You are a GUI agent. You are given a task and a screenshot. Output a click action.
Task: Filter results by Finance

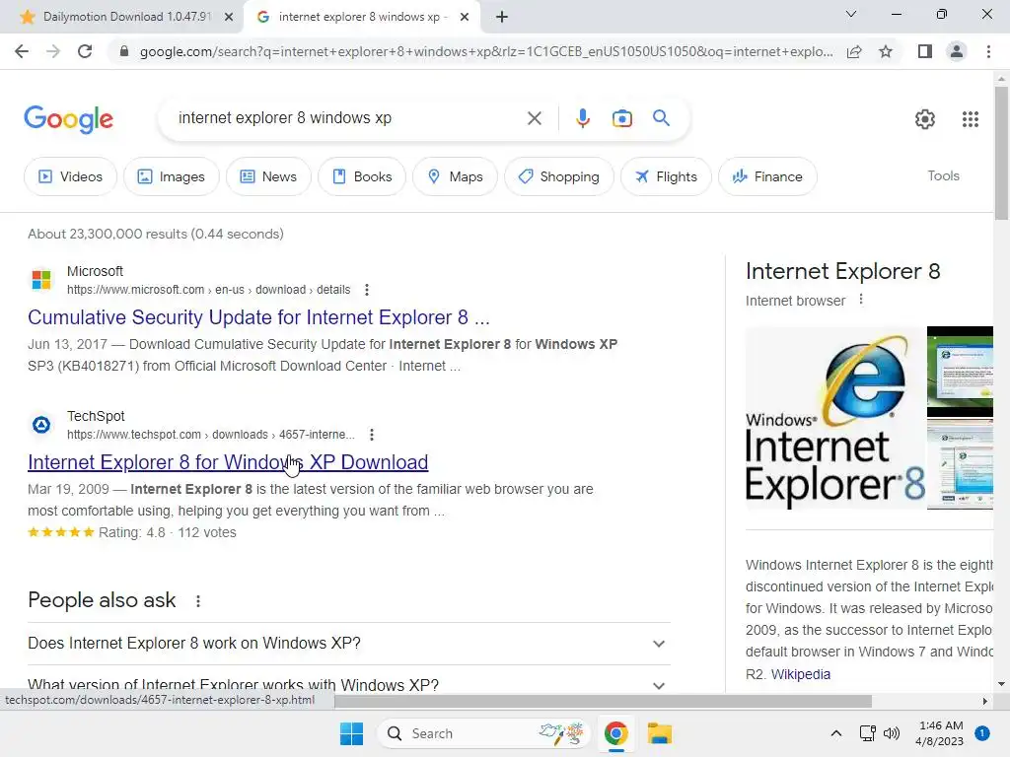[x=767, y=176]
